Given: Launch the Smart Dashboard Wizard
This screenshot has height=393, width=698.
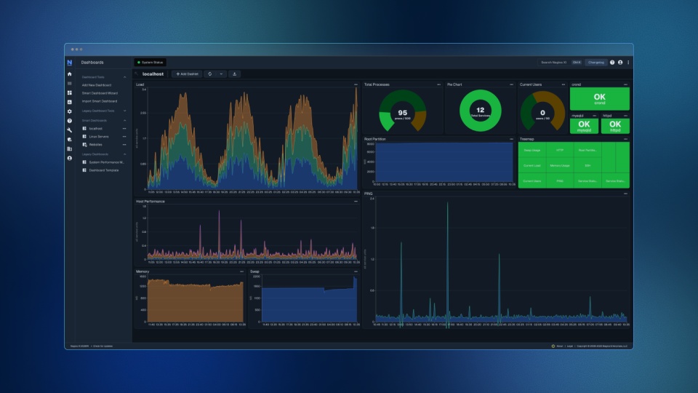Looking at the screenshot, I should [x=100, y=93].
